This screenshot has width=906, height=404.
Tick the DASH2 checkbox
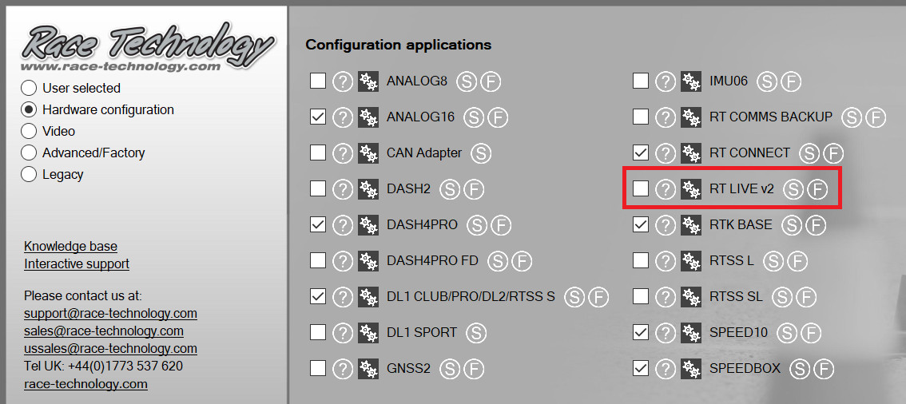pos(318,188)
